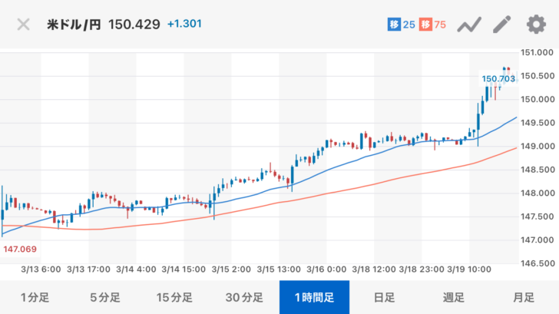Close the chart with the X icon
The image size is (559, 314).
[x=24, y=25]
